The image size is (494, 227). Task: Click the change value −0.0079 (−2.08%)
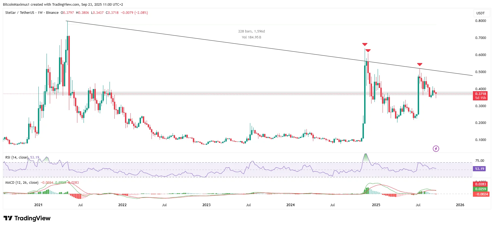(134, 12)
